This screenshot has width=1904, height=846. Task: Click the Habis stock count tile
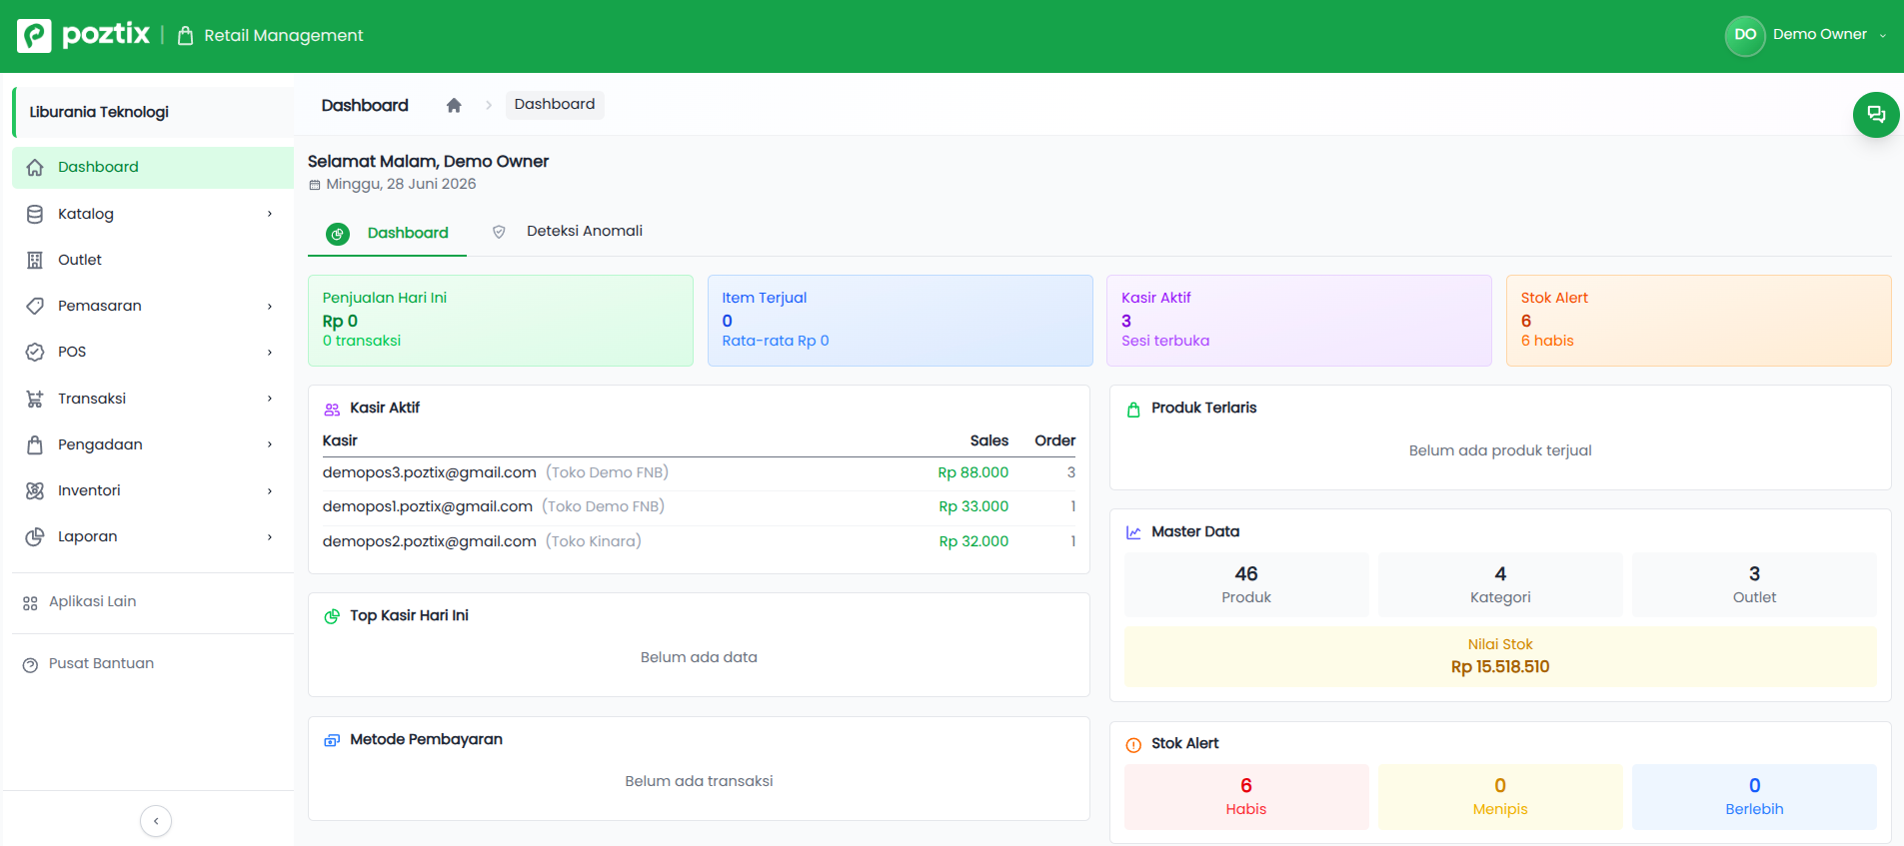1246,797
